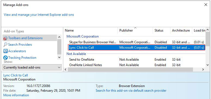Select the OneNote Linked Notes row
Viewport: 211px width, 99px height.
point(137,65)
